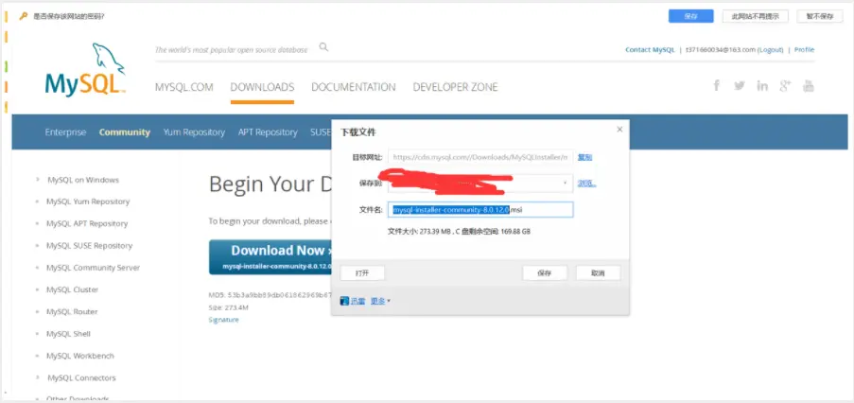Click the search magnifier icon

323,47
